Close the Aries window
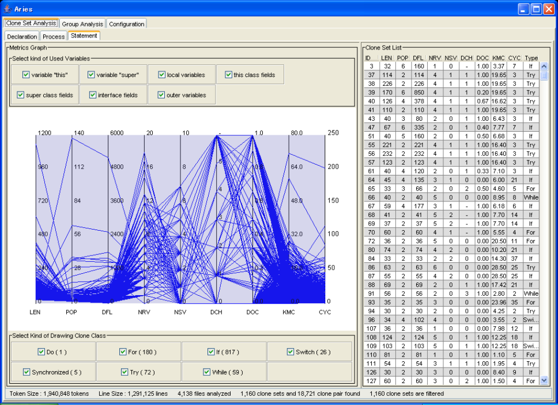 tap(548, 9)
